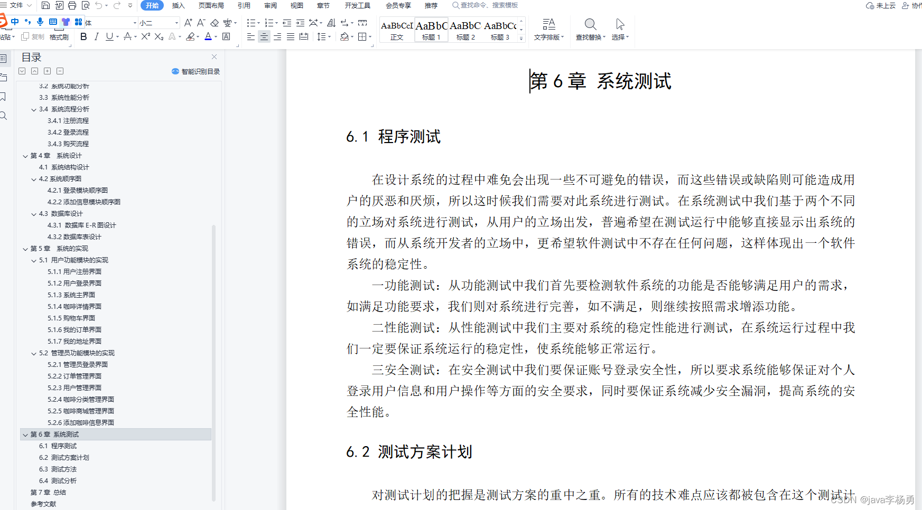Click the Character Border icon
This screenshot has height=510, width=922.
coord(226,36)
